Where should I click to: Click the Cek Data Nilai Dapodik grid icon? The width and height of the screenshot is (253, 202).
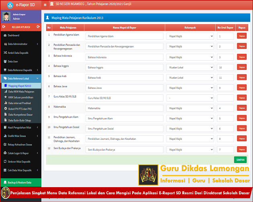point(5,170)
